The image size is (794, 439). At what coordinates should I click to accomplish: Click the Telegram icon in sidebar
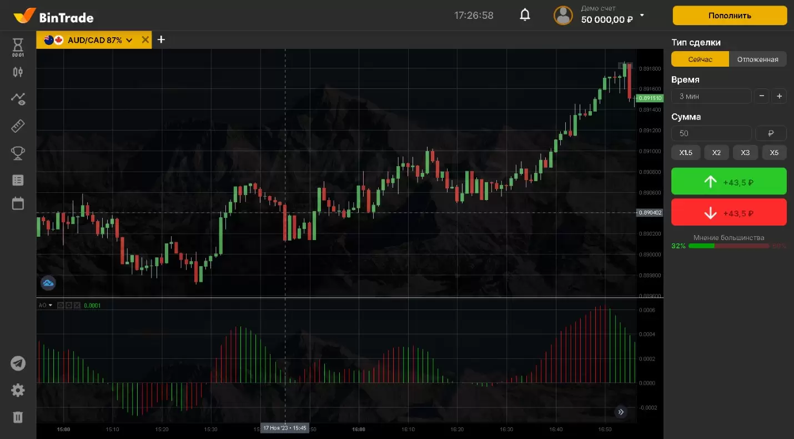click(18, 363)
